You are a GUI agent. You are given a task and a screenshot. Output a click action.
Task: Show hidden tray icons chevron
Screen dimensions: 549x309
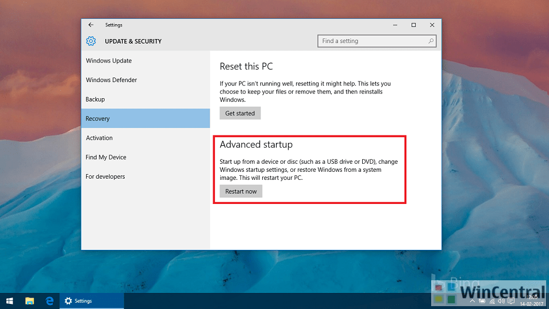[x=473, y=301]
